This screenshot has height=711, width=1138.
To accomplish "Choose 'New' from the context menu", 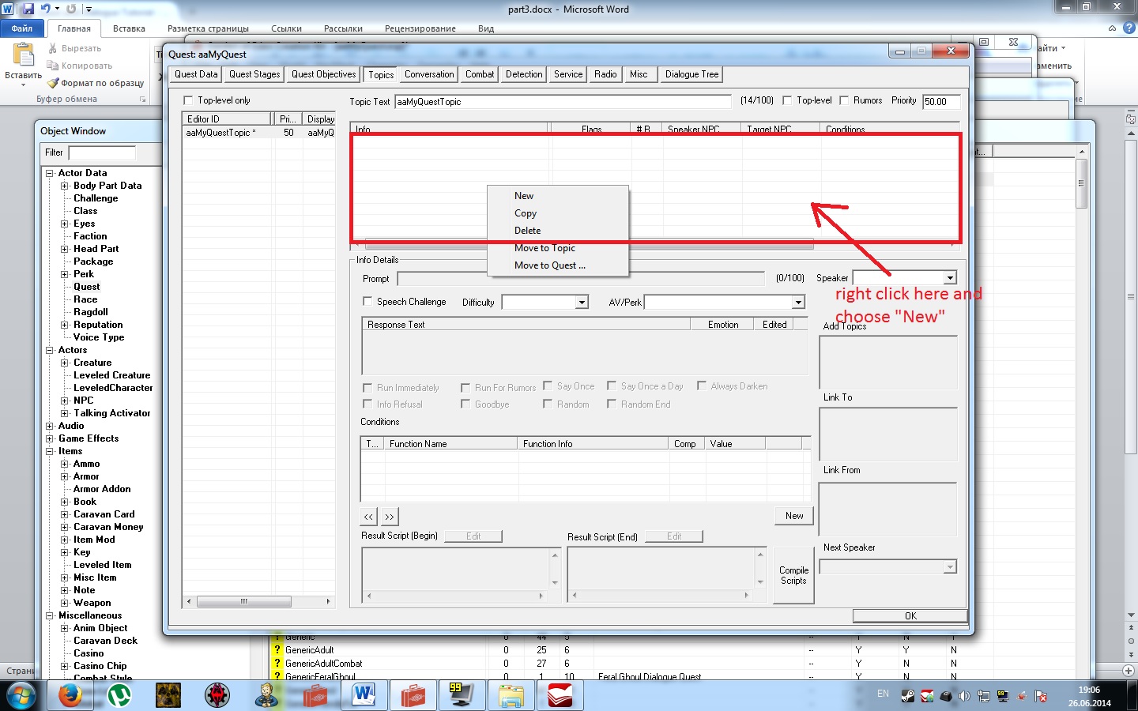I will (524, 196).
